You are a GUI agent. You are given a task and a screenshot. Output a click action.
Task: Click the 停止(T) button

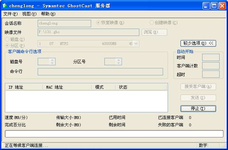[198, 108]
